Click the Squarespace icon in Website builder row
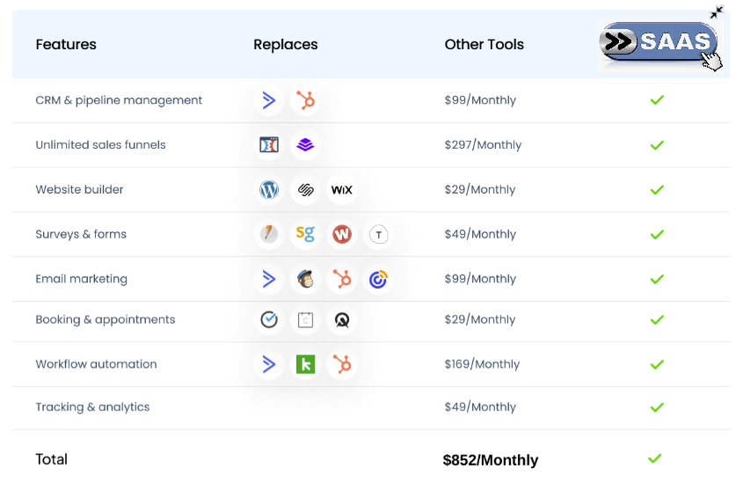This screenshot has height=483, width=743. point(305,190)
